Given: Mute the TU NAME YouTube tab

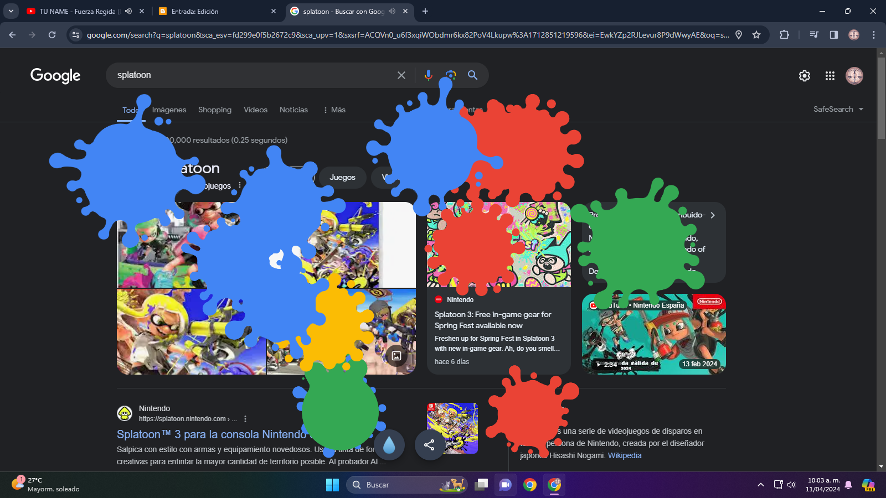Looking at the screenshot, I should (x=128, y=11).
